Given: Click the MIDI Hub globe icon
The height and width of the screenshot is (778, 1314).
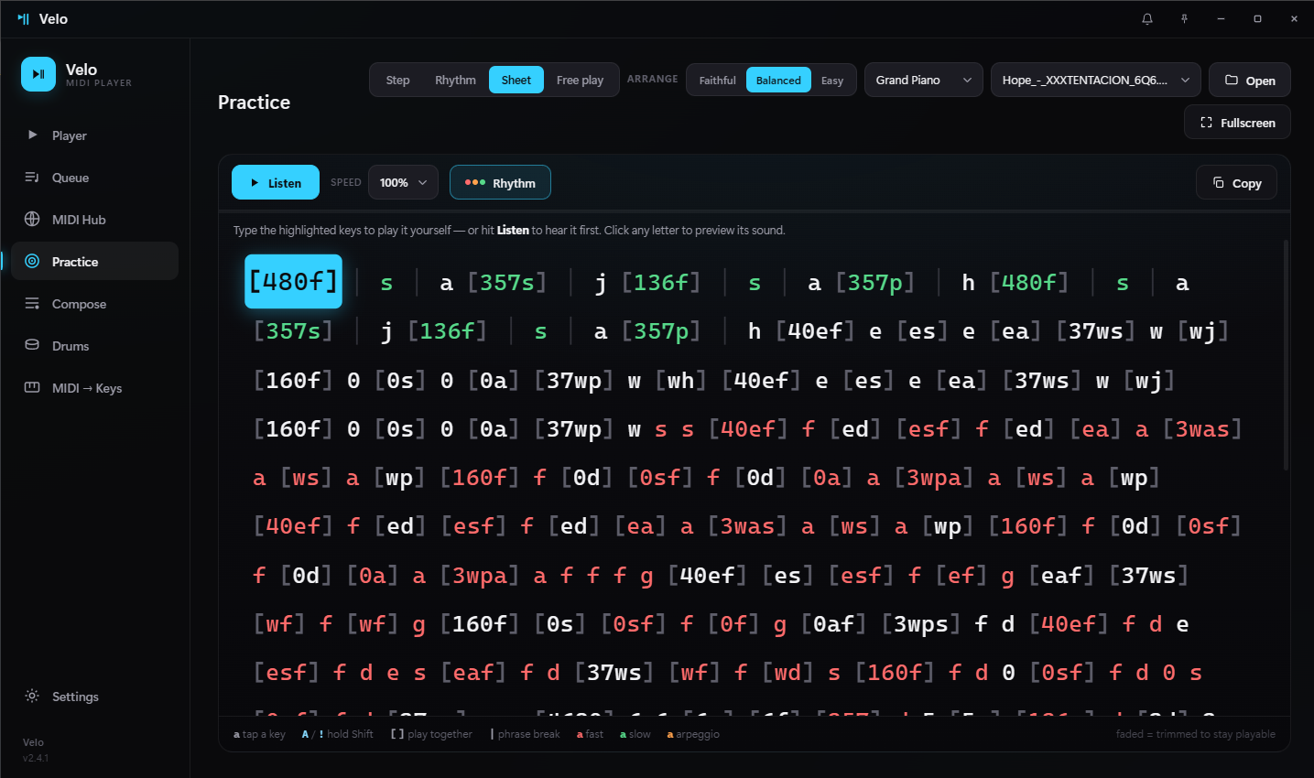Looking at the screenshot, I should (32, 219).
